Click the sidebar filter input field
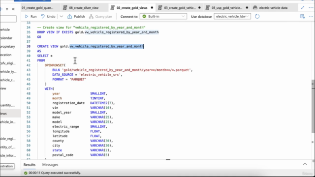The width and height of the screenshot is (315, 177). pos(8,19)
